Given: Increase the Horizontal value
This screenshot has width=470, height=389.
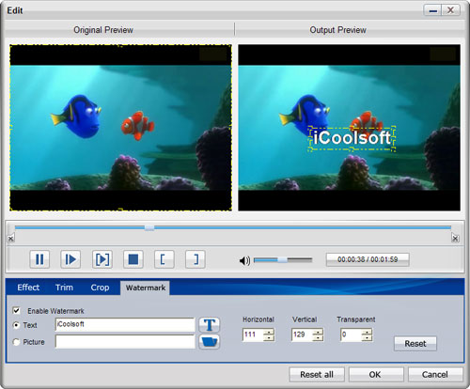Looking at the screenshot, I should click(269, 332).
